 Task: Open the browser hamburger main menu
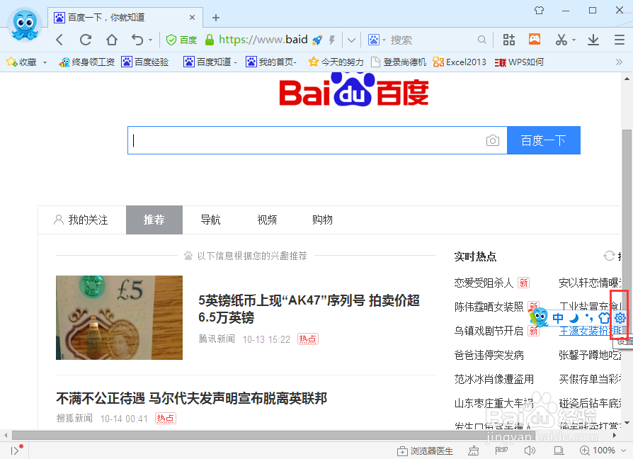[620, 40]
